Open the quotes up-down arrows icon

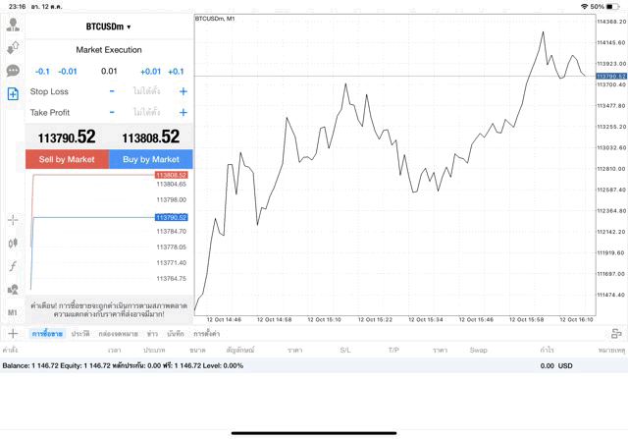[13, 47]
